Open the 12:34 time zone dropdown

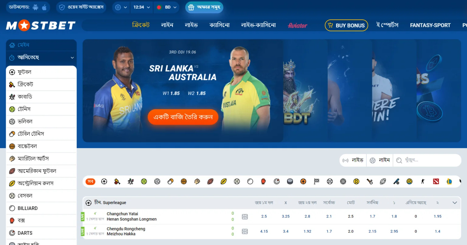pyautogui.click(x=142, y=7)
